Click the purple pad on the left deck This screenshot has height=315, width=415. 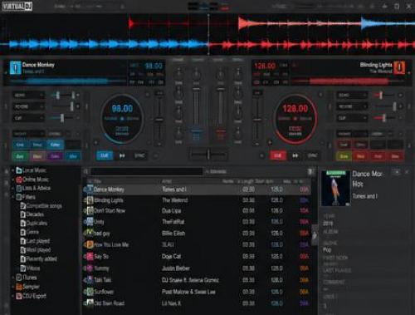point(55,156)
